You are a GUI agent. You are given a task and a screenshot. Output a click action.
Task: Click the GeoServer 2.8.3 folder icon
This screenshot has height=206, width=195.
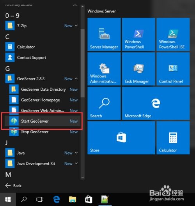(10, 79)
